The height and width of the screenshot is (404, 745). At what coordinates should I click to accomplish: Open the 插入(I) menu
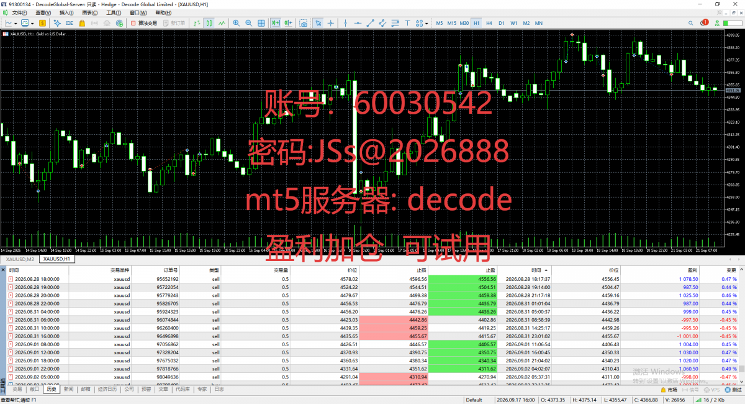[66, 12]
